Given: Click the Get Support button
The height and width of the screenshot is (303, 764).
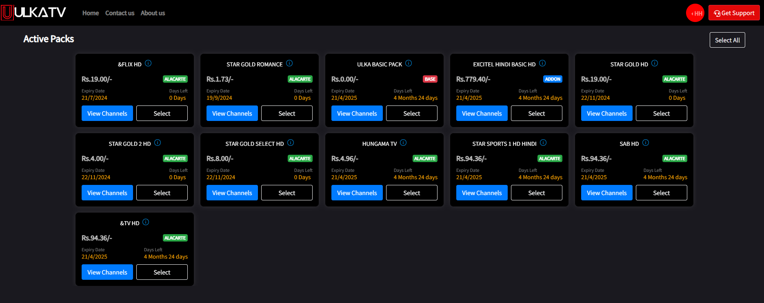Looking at the screenshot, I should pos(734,13).
